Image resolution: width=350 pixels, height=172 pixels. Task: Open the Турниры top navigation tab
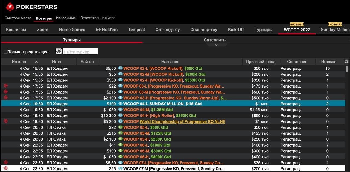(264, 30)
